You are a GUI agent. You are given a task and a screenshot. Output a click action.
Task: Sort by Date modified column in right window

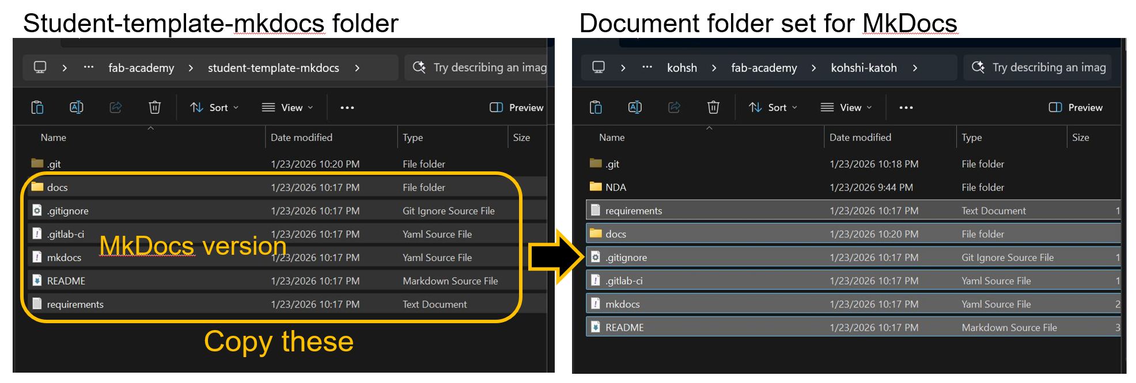pos(860,137)
